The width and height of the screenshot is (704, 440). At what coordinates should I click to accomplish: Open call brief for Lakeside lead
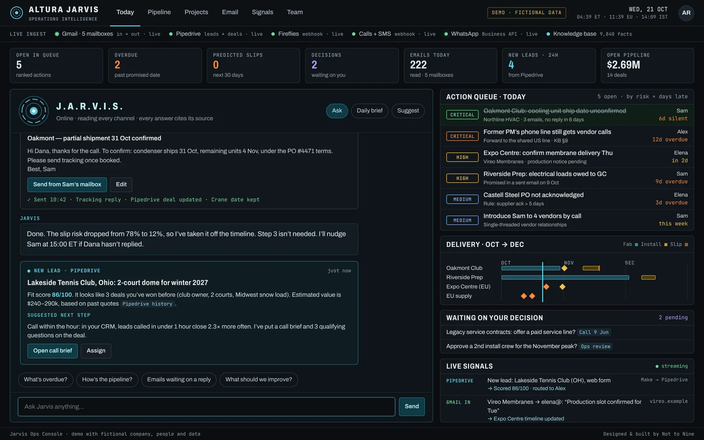pos(52,351)
